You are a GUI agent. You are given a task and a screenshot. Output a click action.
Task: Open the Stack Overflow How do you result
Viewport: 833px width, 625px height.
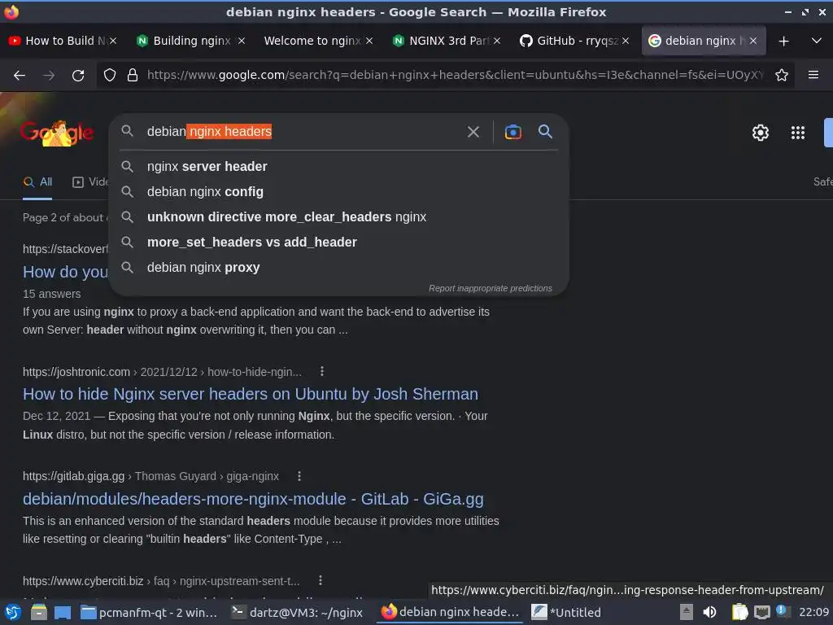tap(65, 272)
